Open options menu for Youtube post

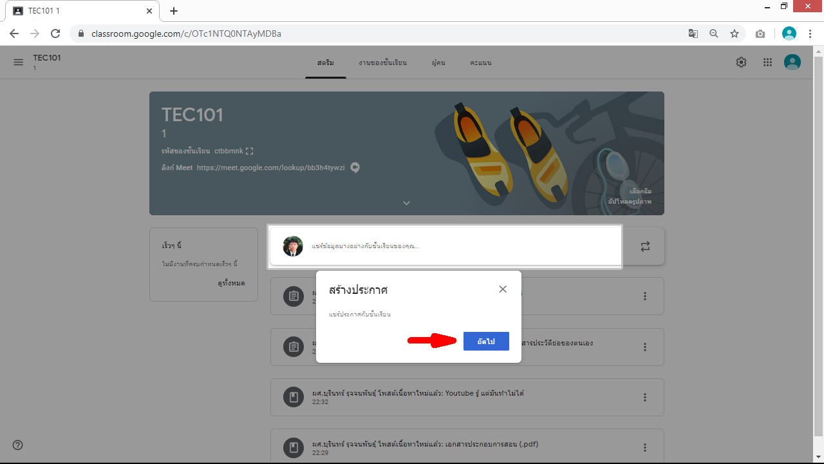tap(644, 398)
